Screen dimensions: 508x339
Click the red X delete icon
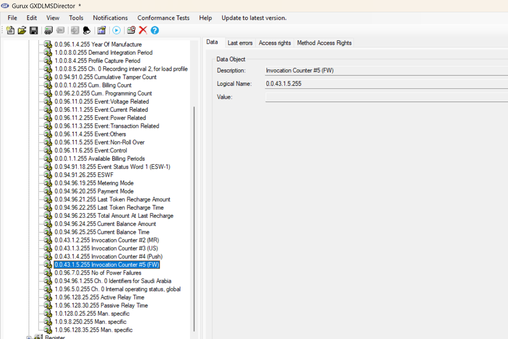[143, 31]
